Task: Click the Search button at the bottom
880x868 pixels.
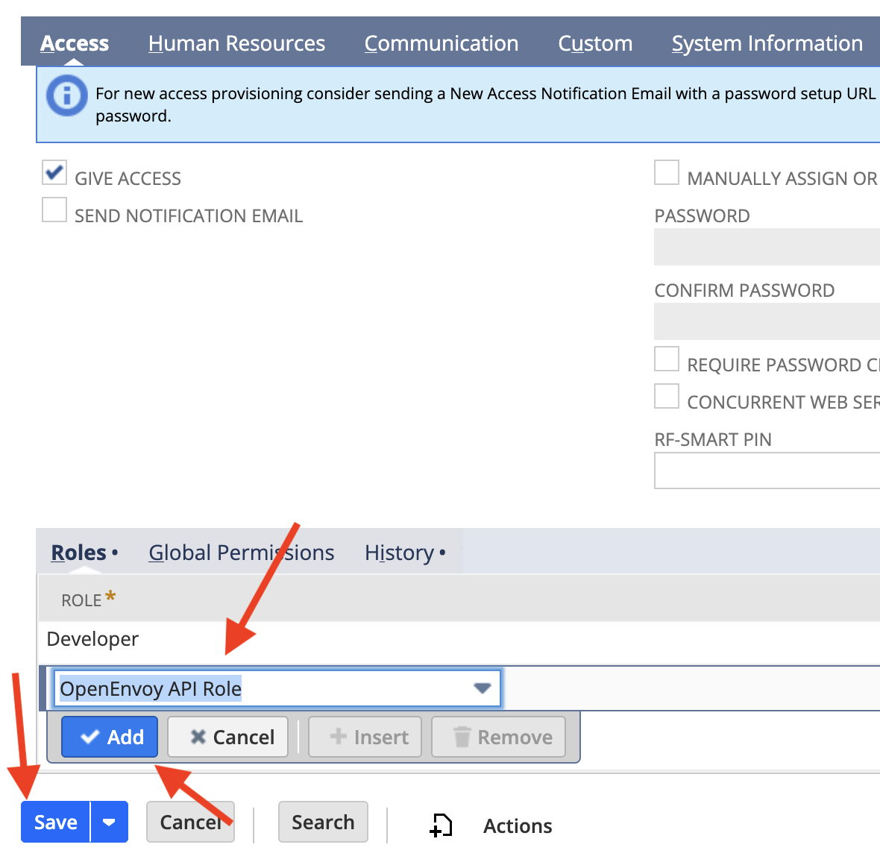Action: [x=323, y=822]
